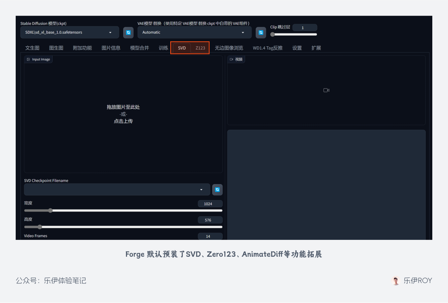Adjust the 宽度 slider handle
This screenshot has height=303, width=448.
(x=50, y=210)
